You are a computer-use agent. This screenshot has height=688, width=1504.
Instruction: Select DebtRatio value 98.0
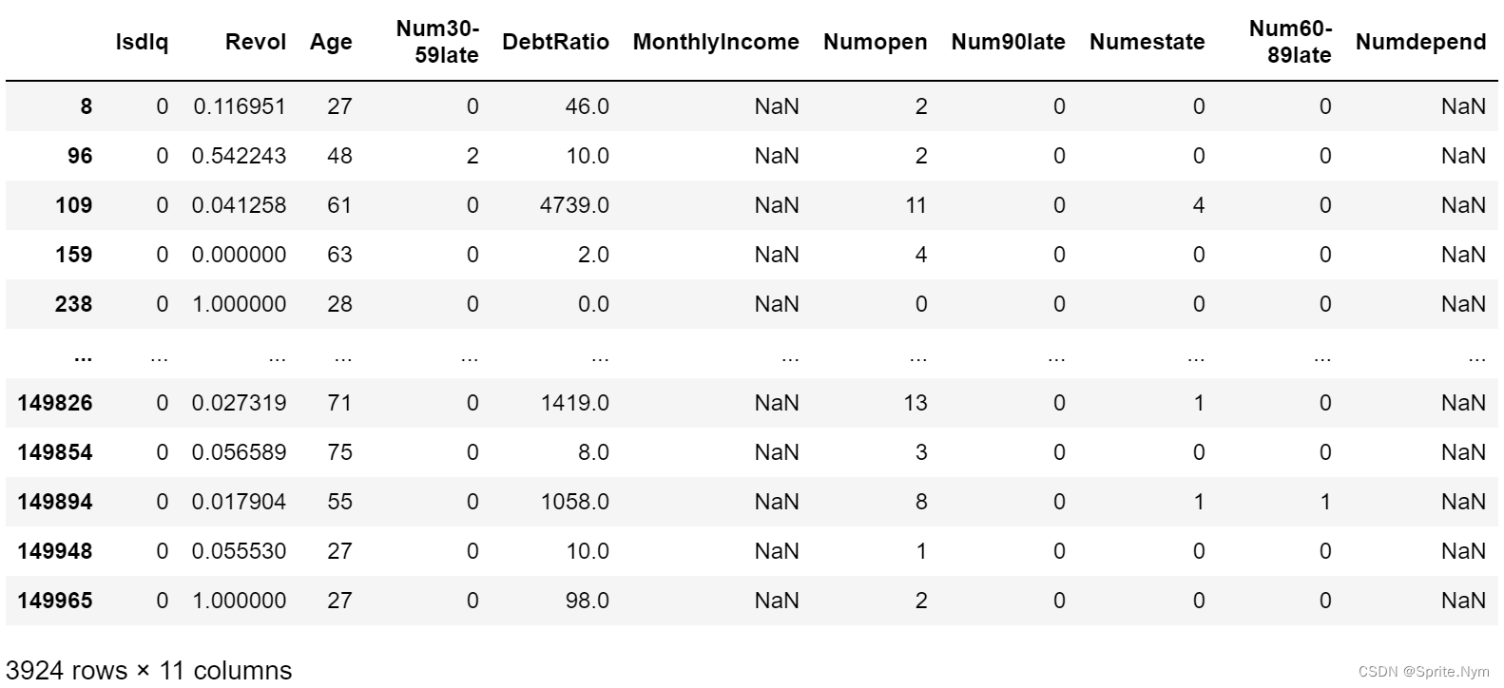click(x=588, y=601)
